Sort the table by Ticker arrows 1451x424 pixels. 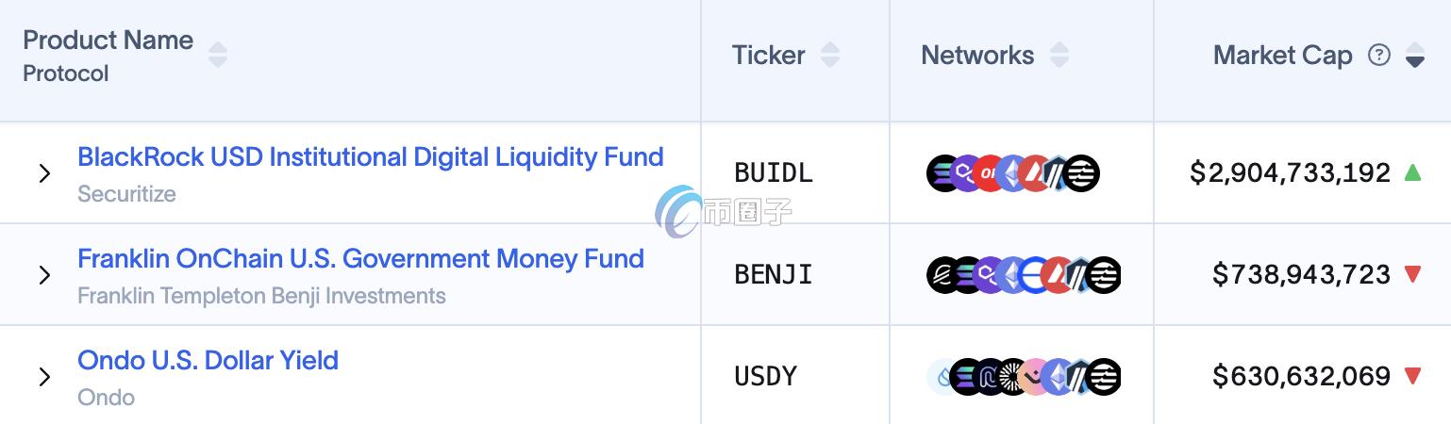click(x=830, y=55)
